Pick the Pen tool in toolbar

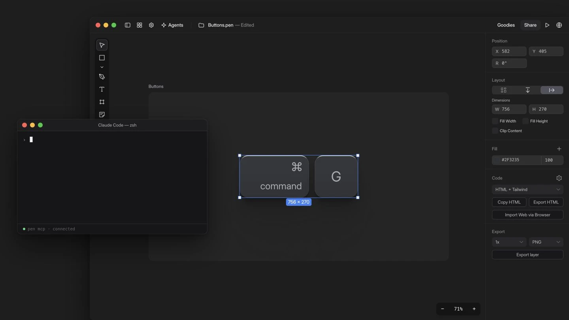coord(102,77)
